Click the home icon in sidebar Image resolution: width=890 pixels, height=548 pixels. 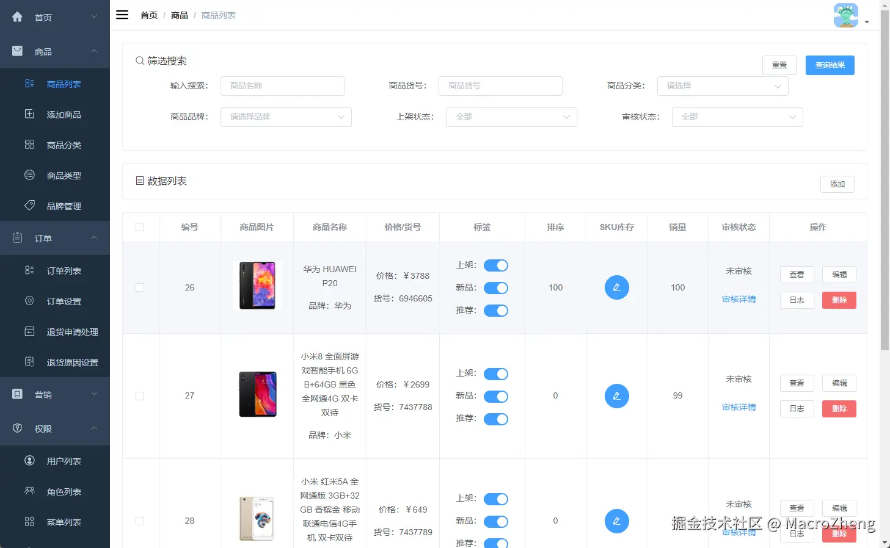click(17, 17)
